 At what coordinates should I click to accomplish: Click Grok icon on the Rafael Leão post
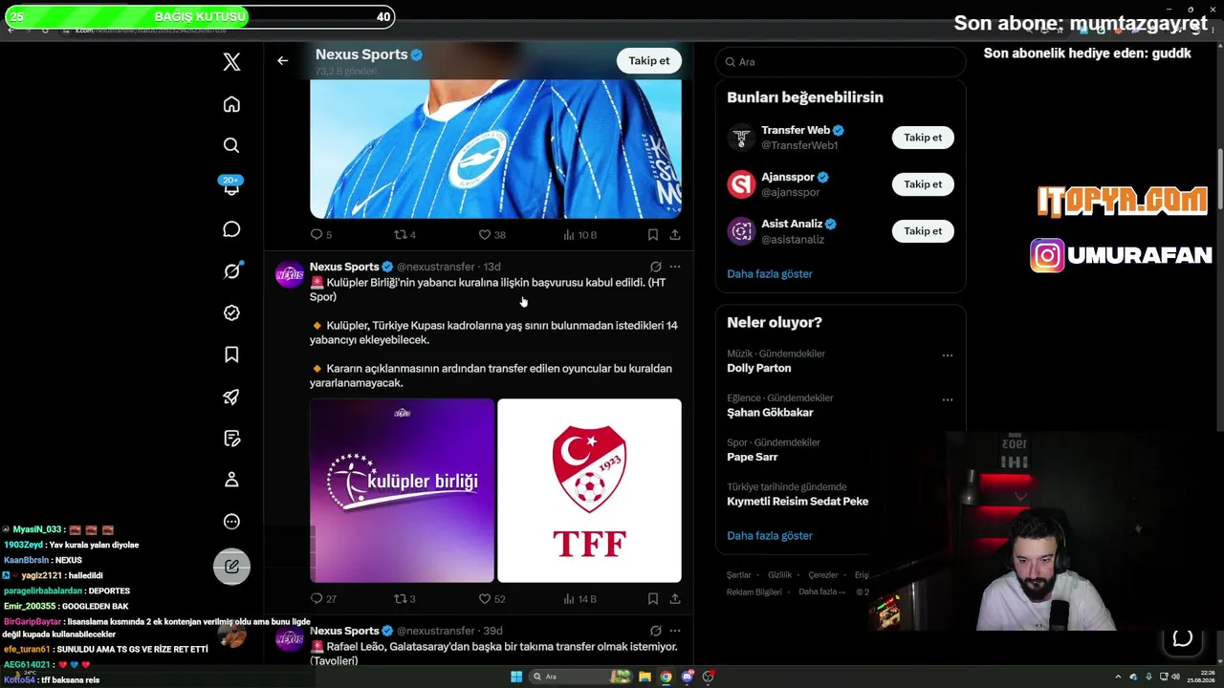[x=655, y=631]
